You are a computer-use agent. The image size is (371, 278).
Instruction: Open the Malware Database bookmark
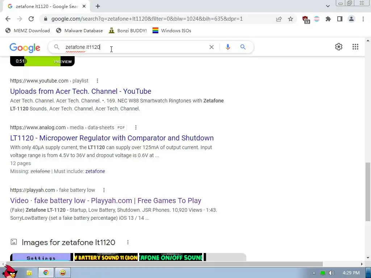(79, 30)
